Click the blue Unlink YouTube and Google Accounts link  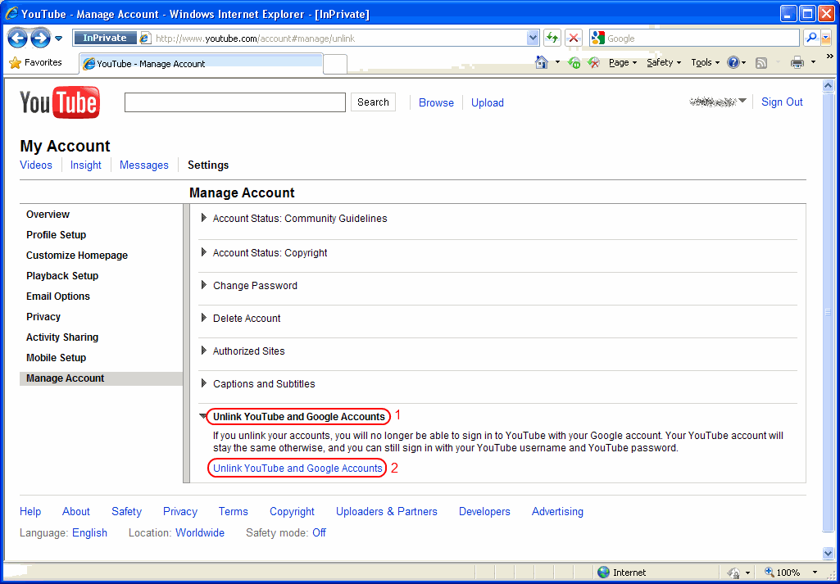click(x=297, y=469)
